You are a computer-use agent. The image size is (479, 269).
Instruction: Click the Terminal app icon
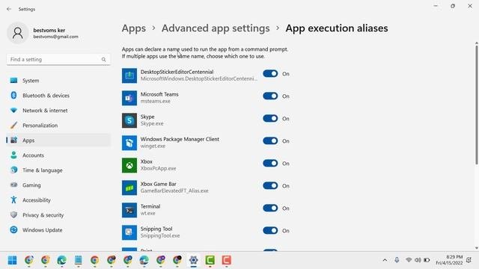coord(129,210)
